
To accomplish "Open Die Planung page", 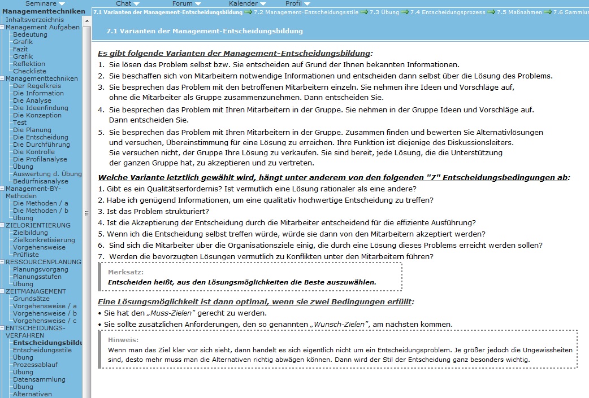I will pyautogui.click(x=32, y=130).
